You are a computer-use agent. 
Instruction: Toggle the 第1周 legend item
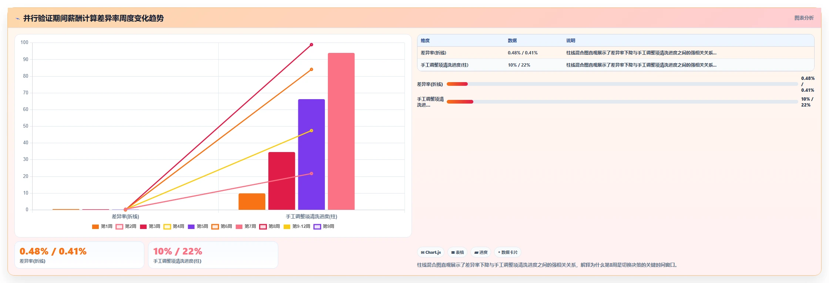[102, 226]
